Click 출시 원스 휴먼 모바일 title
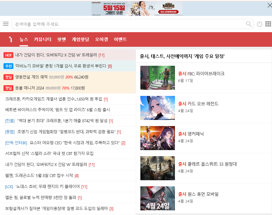Image resolution: width=272 pixels, height=215 pixels. coord(198,194)
